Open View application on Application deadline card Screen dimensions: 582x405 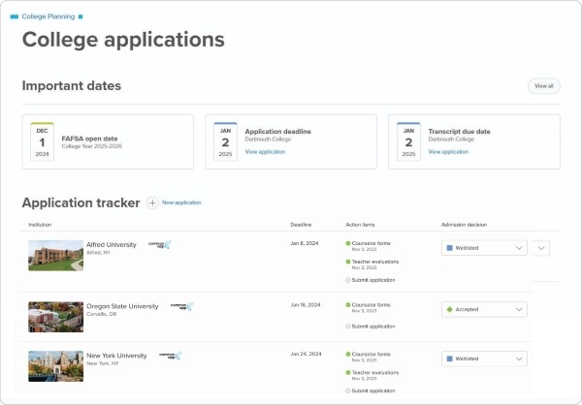(x=265, y=152)
